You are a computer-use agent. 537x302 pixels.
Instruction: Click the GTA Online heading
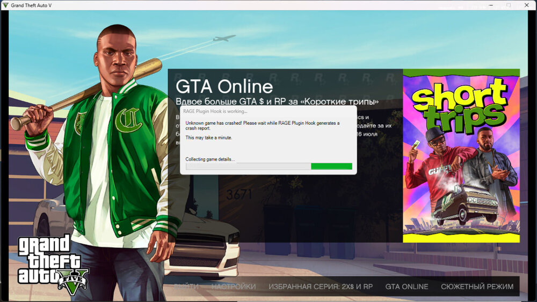coord(224,86)
